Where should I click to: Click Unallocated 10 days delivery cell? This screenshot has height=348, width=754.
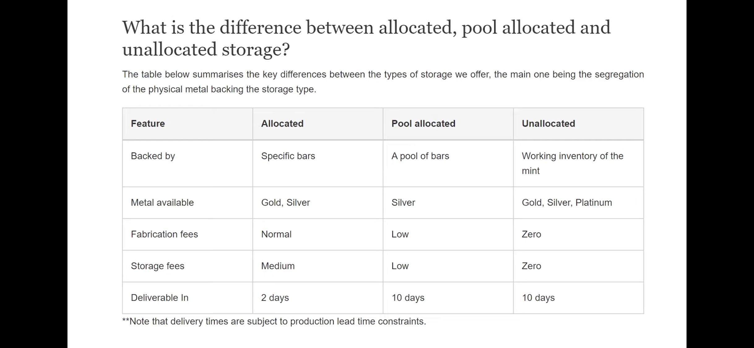click(538, 298)
